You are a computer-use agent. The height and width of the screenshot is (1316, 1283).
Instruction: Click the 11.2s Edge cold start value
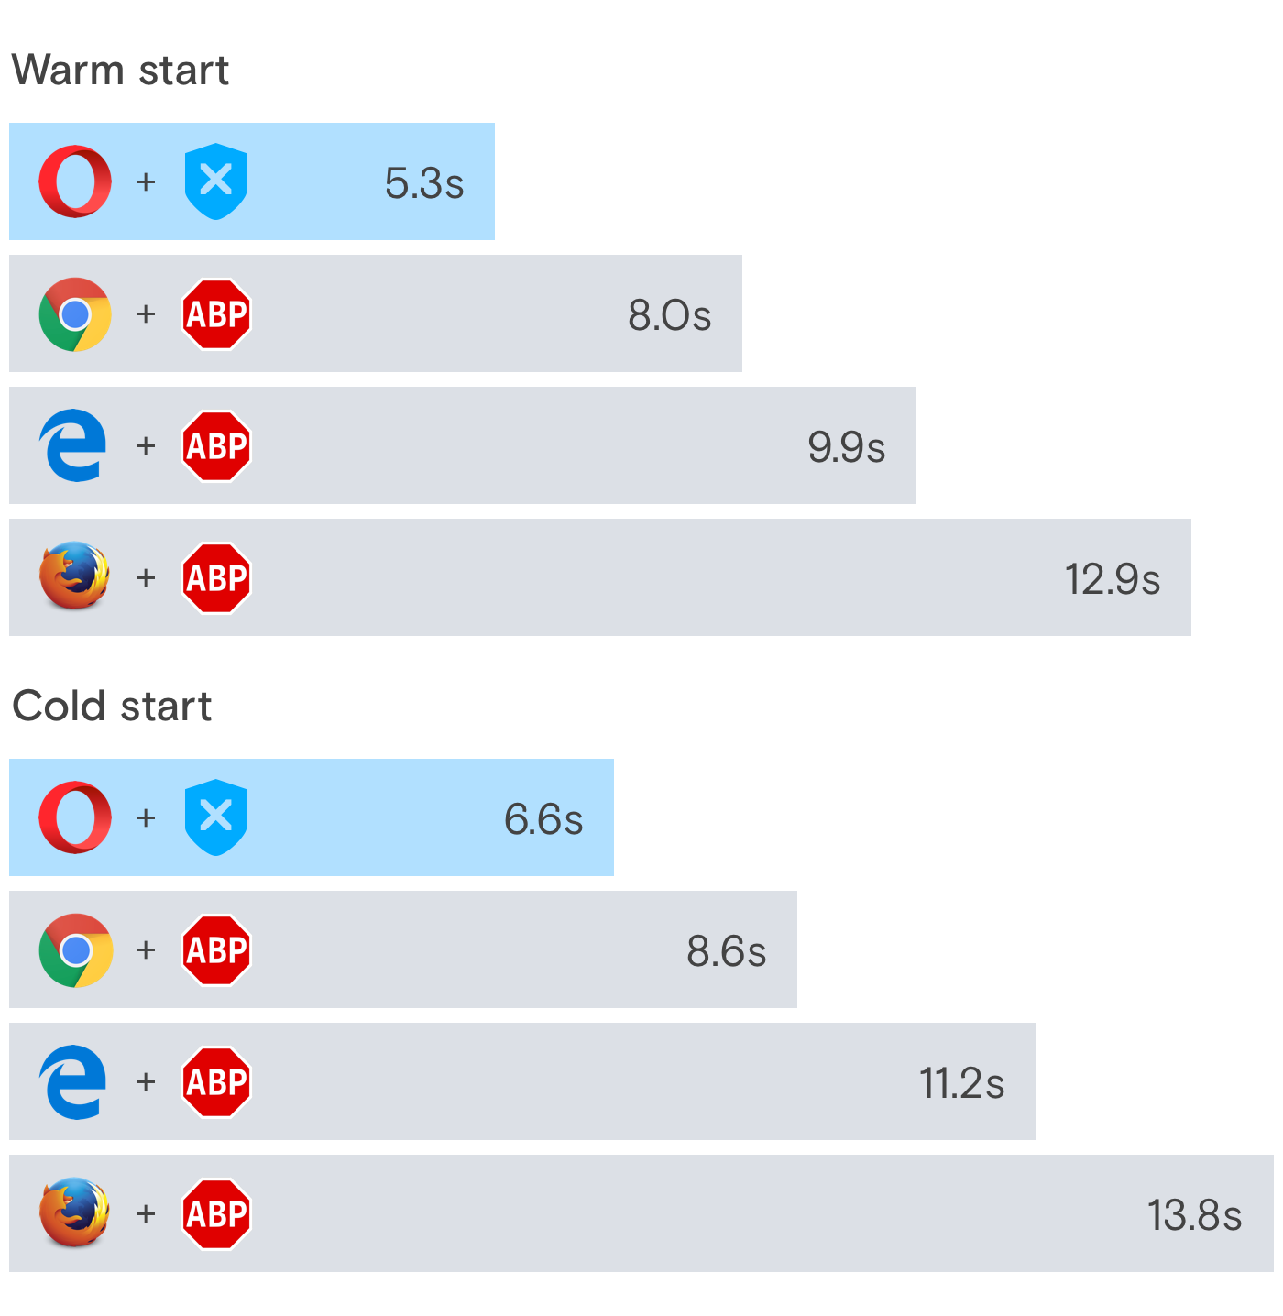961,1083
